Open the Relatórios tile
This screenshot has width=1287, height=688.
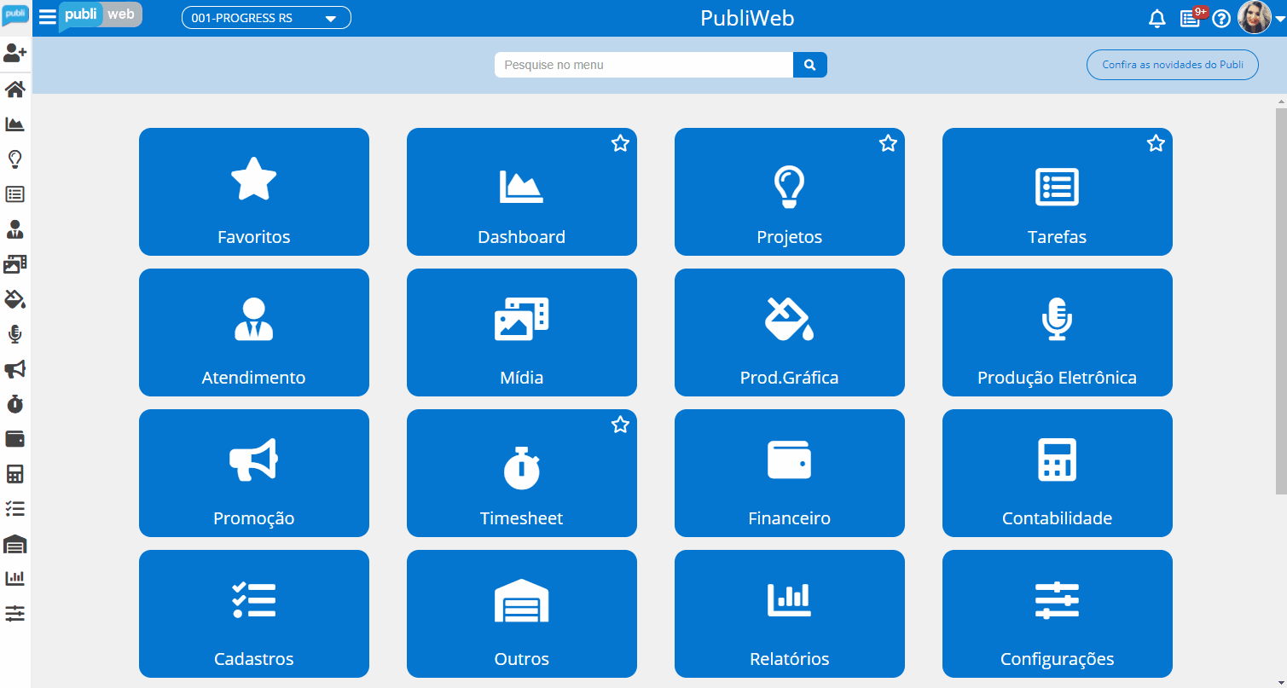tap(790, 614)
